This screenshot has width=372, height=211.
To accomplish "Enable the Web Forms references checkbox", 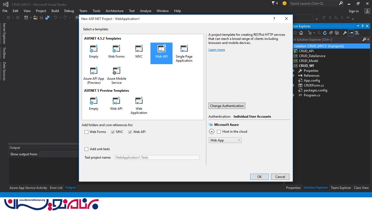I will pos(86,132).
